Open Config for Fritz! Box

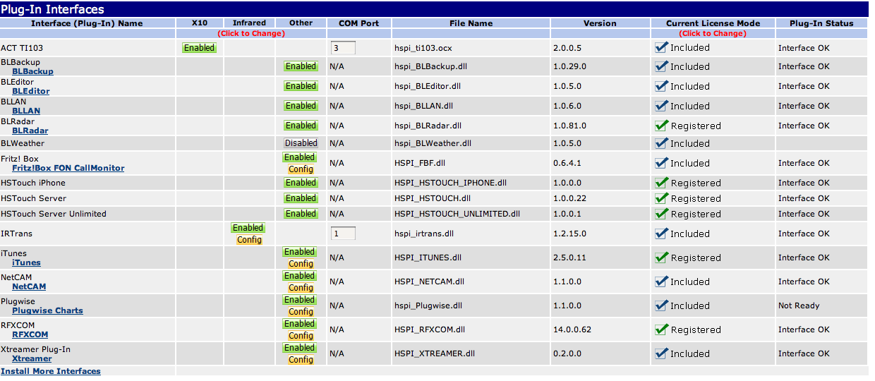click(301, 169)
